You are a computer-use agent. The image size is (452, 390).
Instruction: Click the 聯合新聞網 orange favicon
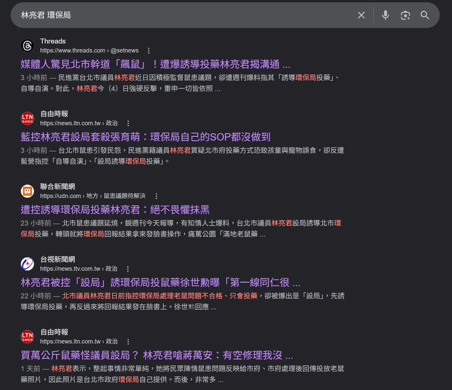[x=27, y=191]
